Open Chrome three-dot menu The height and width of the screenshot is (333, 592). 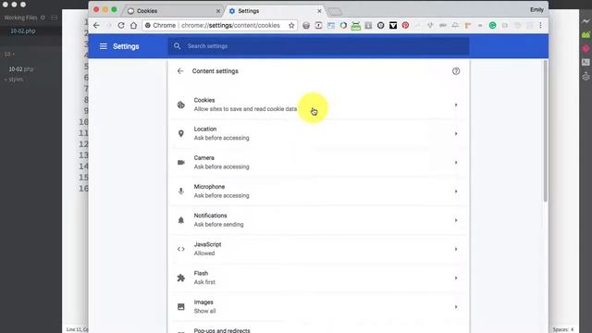(540, 25)
